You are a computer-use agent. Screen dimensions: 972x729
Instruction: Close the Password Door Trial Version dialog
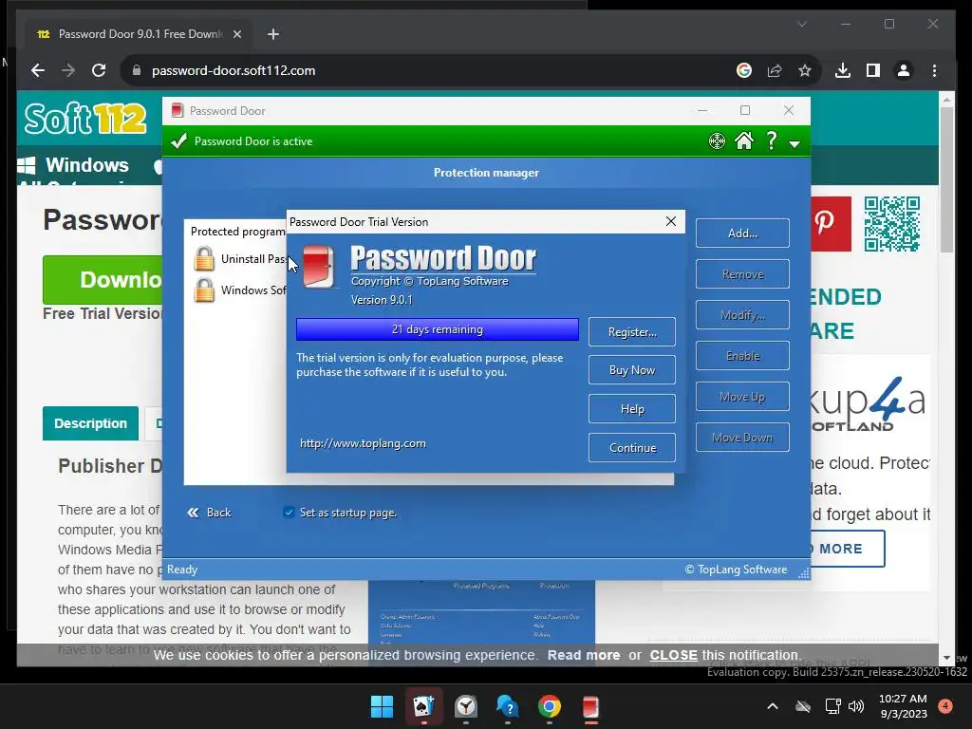point(671,221)
